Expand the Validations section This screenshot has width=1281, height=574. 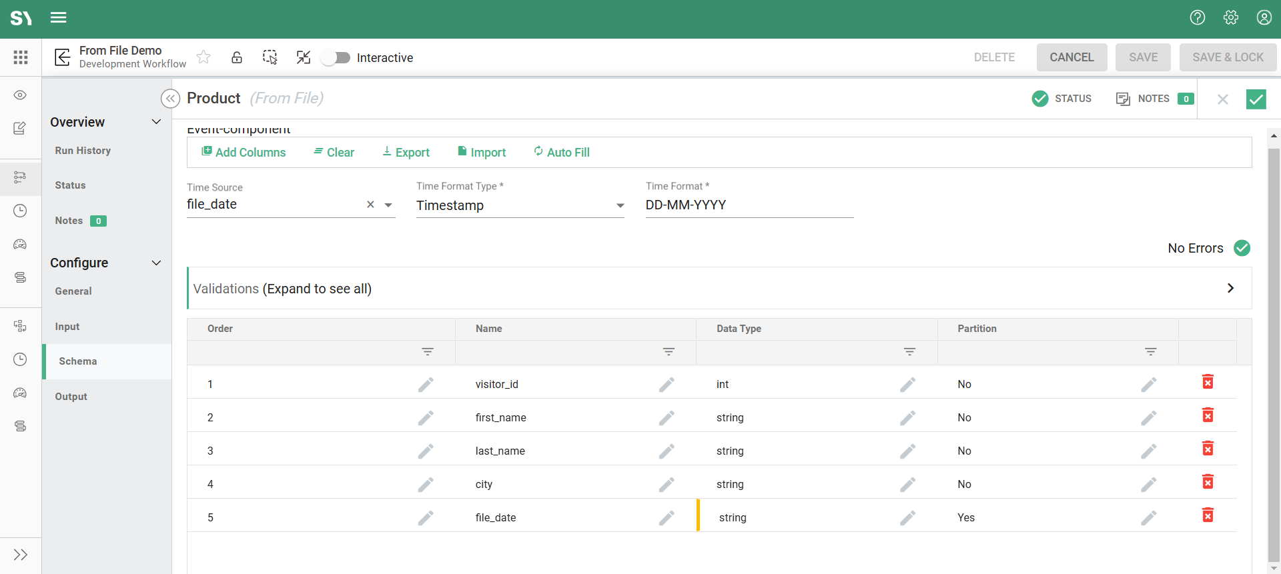[1230, 288]
